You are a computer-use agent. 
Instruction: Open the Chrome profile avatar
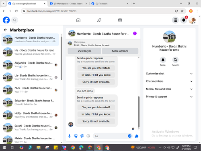(191, 11)
